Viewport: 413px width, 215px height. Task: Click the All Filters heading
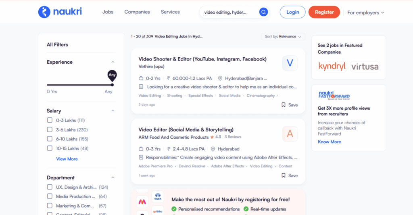(x=57, y=44)
